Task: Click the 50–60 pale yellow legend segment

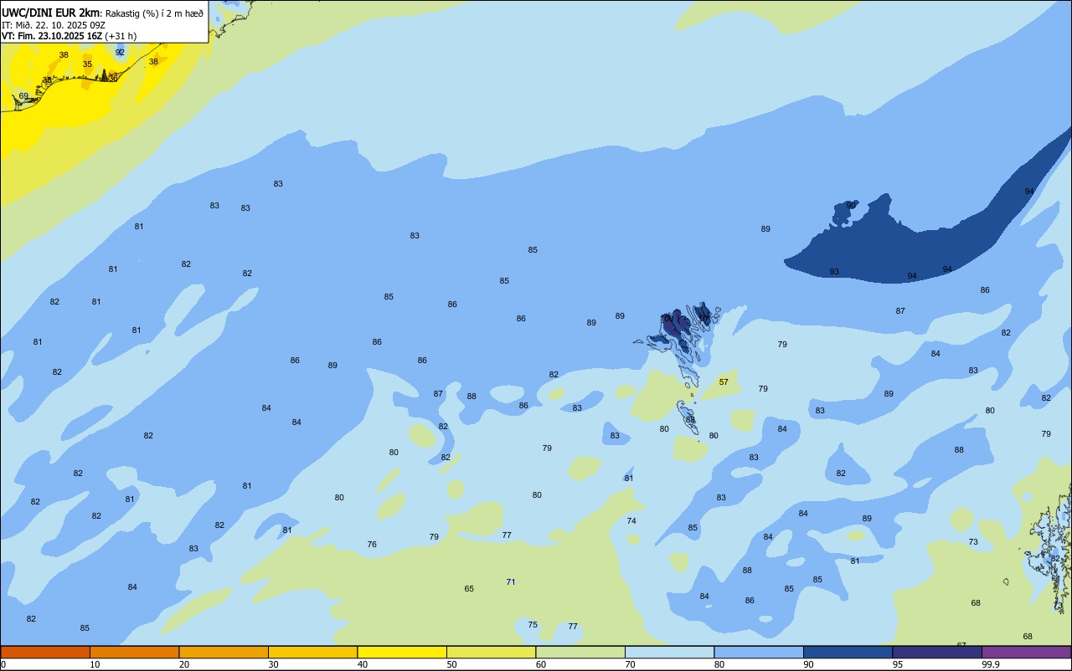Action: coord(491,652)
